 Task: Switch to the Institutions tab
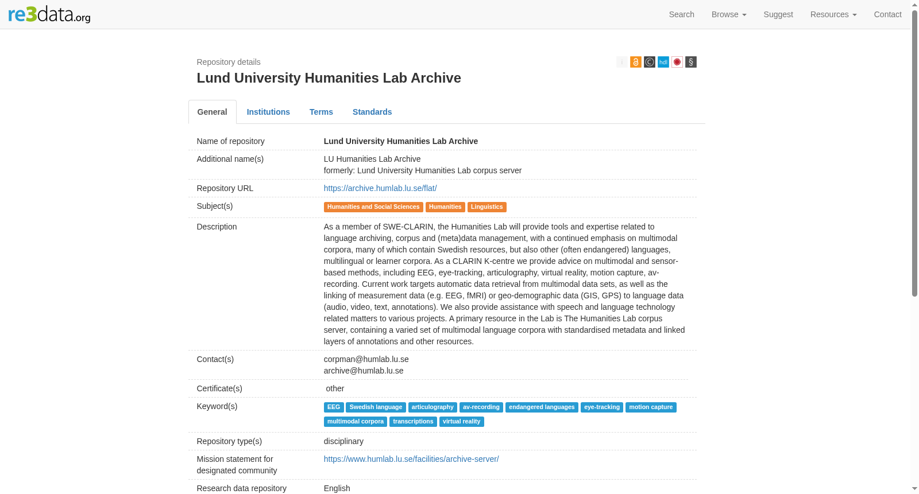click(268, 112)
